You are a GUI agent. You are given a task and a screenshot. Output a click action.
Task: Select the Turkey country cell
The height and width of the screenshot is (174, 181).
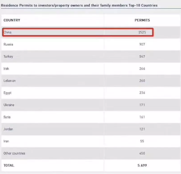(x=8, y=57)
